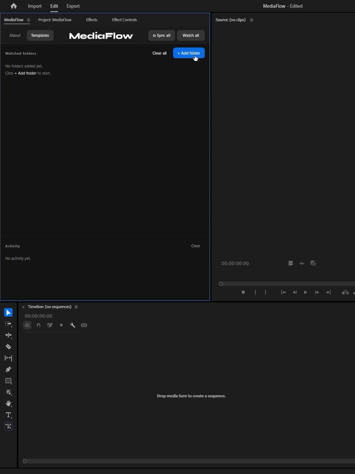The width and height of the screenshot is (355, 474).
Task: Step forward one frame in Source monitor
Action: click(x=317, y=292)
